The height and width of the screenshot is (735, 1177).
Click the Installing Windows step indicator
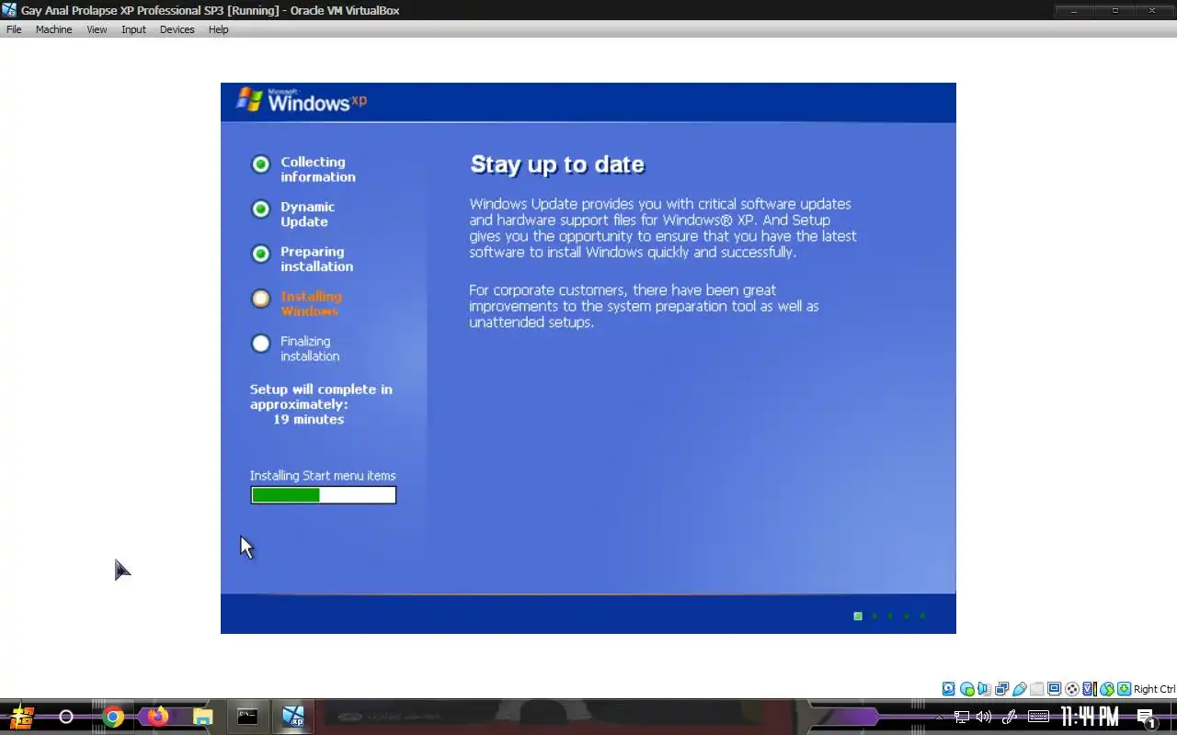pyautogui.click(x=261, y=299)
